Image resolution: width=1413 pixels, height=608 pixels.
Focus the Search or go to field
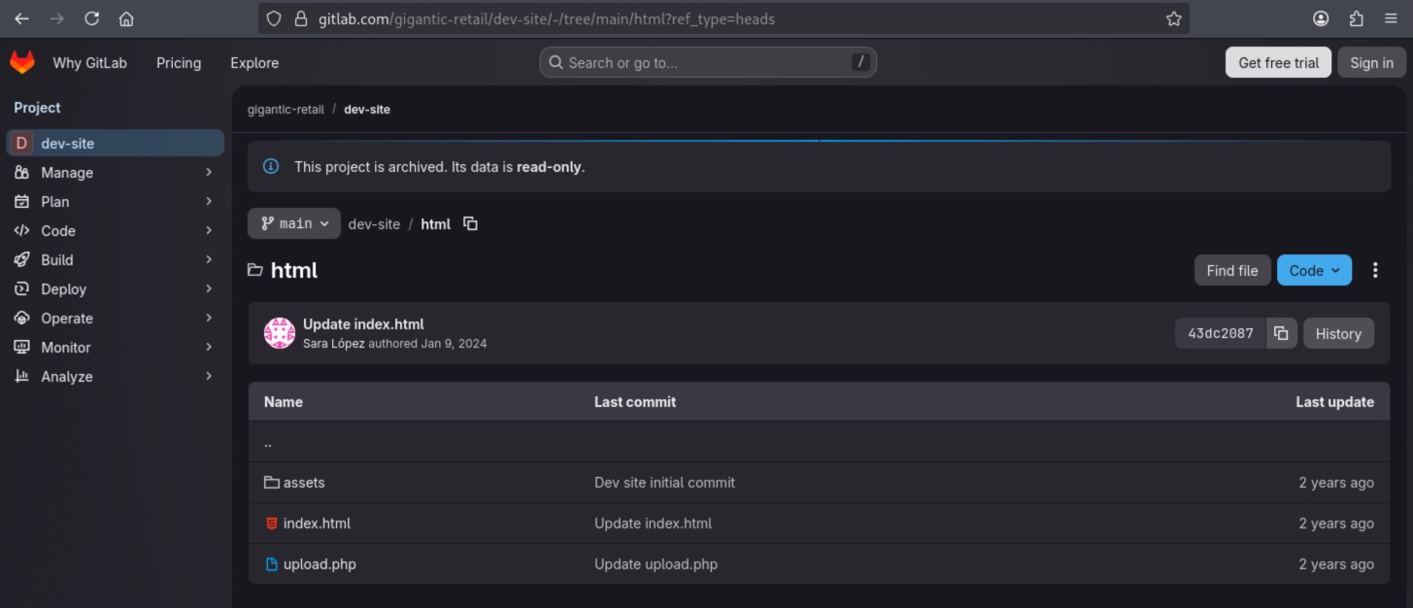(x=707, y=61)
